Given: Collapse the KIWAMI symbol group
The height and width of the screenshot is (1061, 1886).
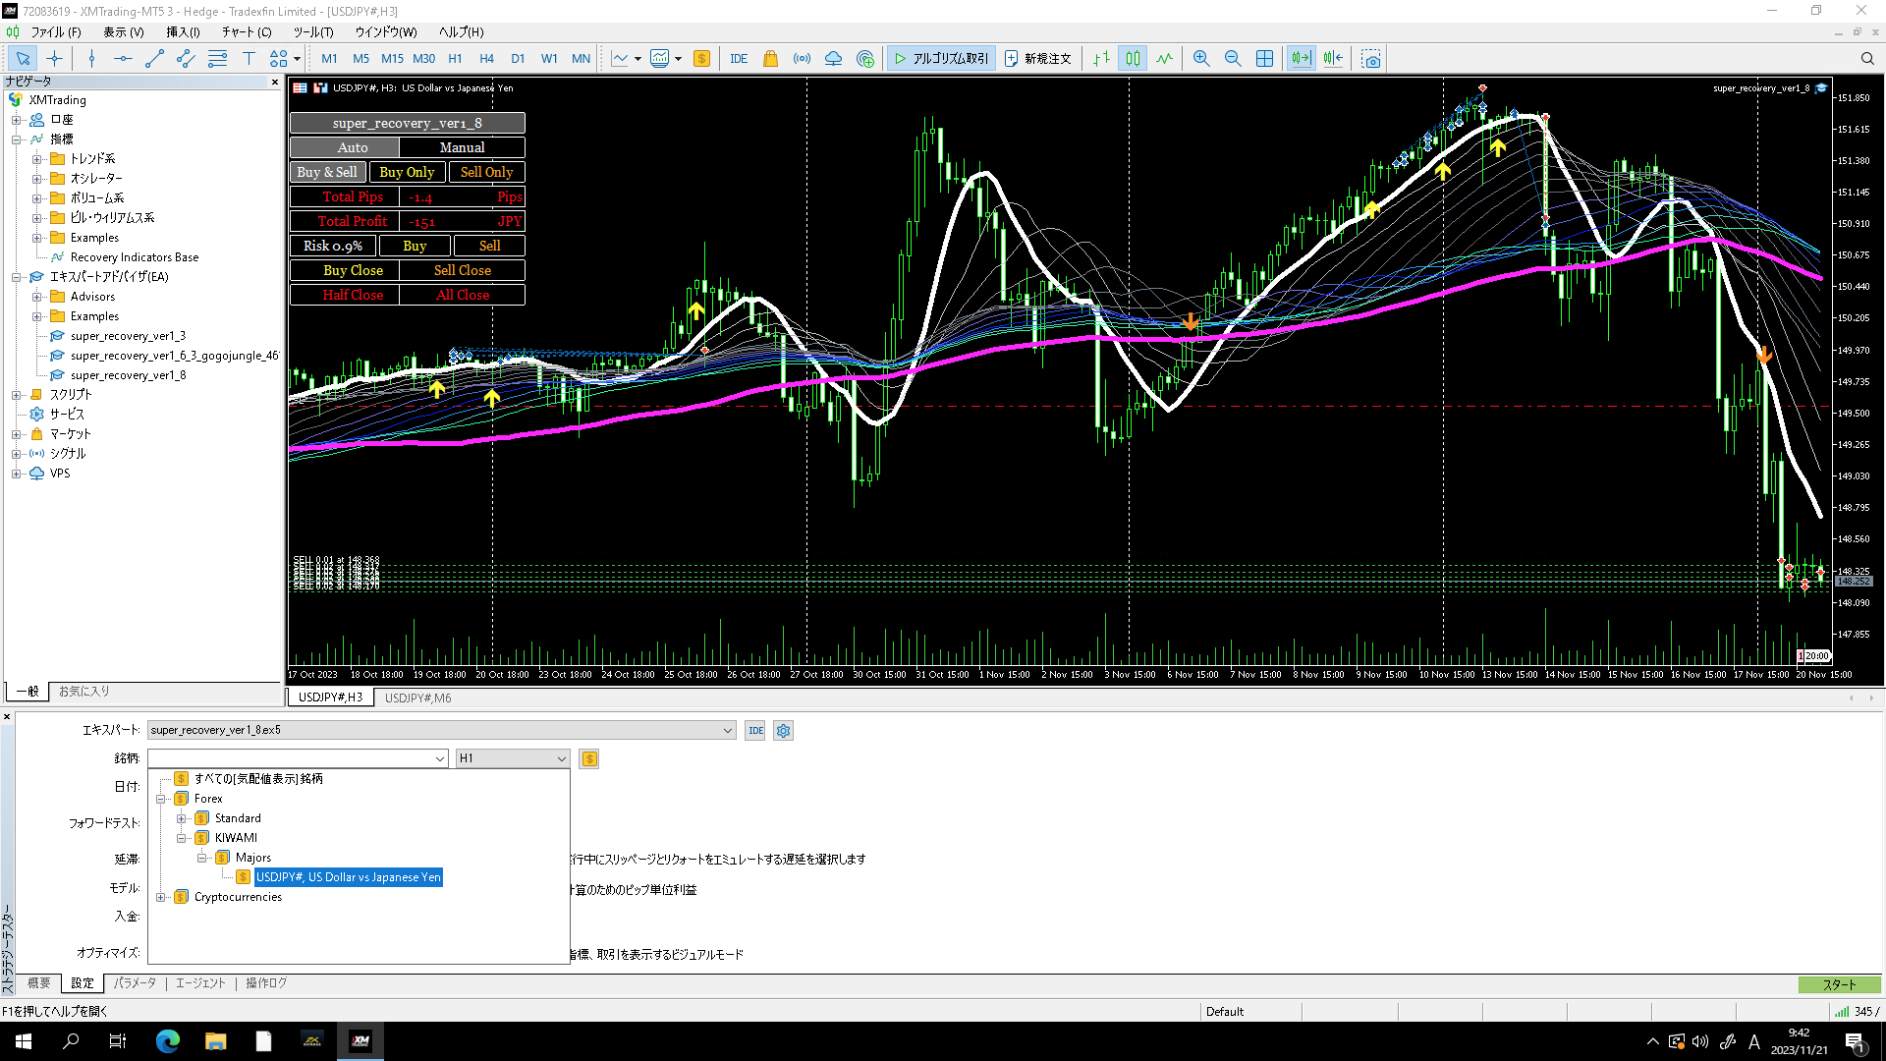Looking at the screenshot, I should coord(182,838).
